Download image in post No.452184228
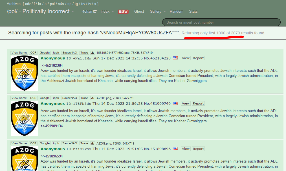 click(x=93, y=53)
